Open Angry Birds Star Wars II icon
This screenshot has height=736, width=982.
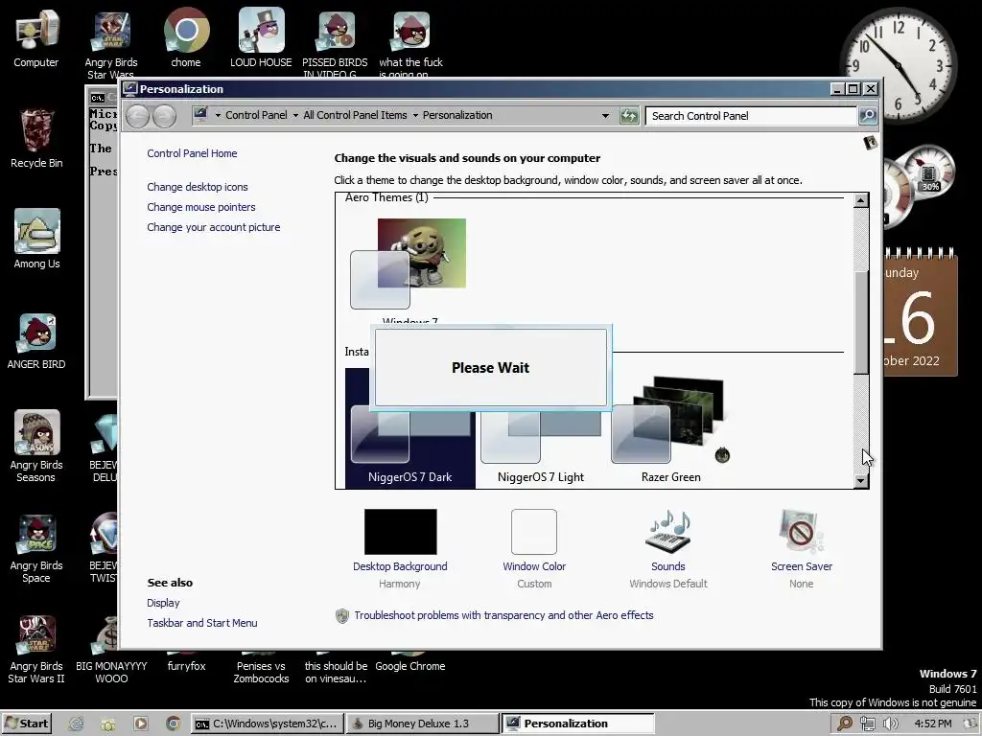click(x=36, y=649)
